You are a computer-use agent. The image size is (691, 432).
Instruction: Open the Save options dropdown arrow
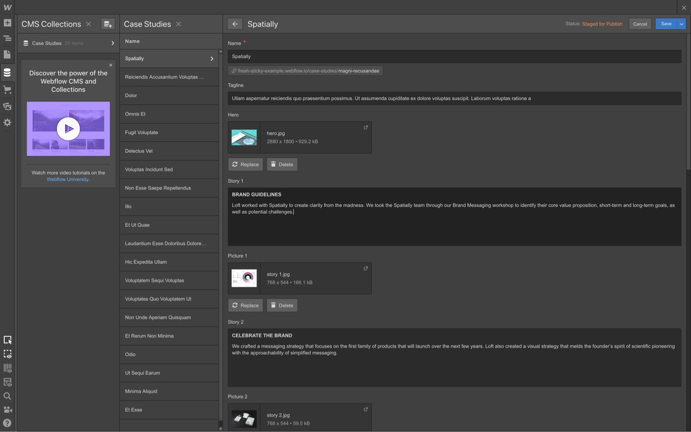click(681, 24)
